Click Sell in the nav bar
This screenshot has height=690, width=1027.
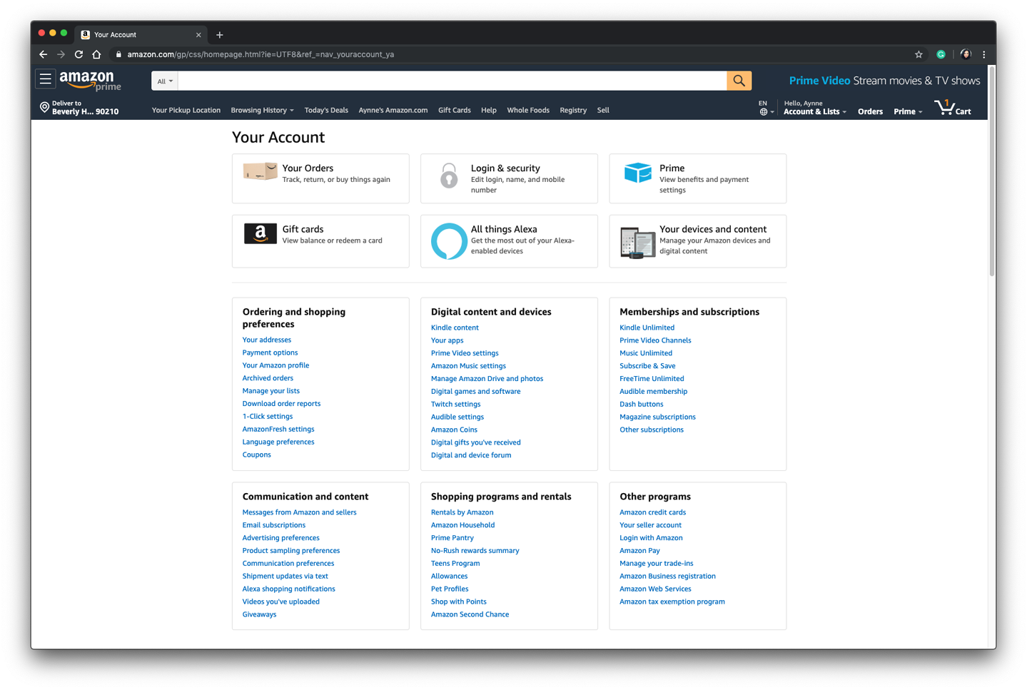[x=603, y=110]
